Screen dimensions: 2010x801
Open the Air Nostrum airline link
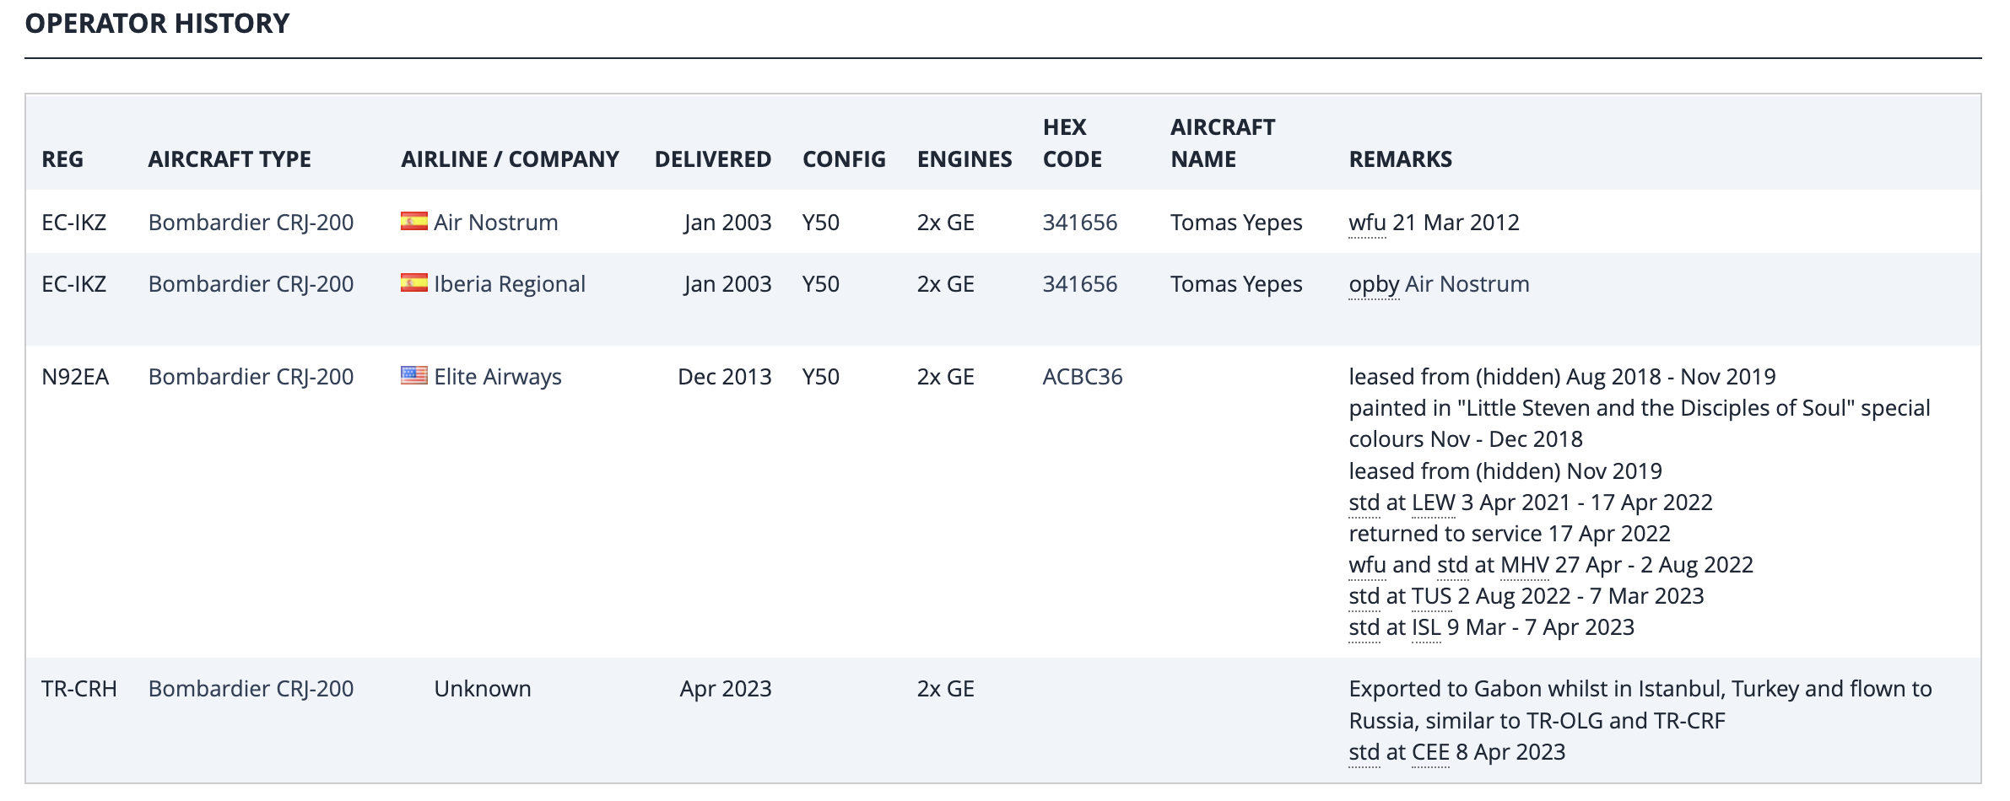[495, 223]
